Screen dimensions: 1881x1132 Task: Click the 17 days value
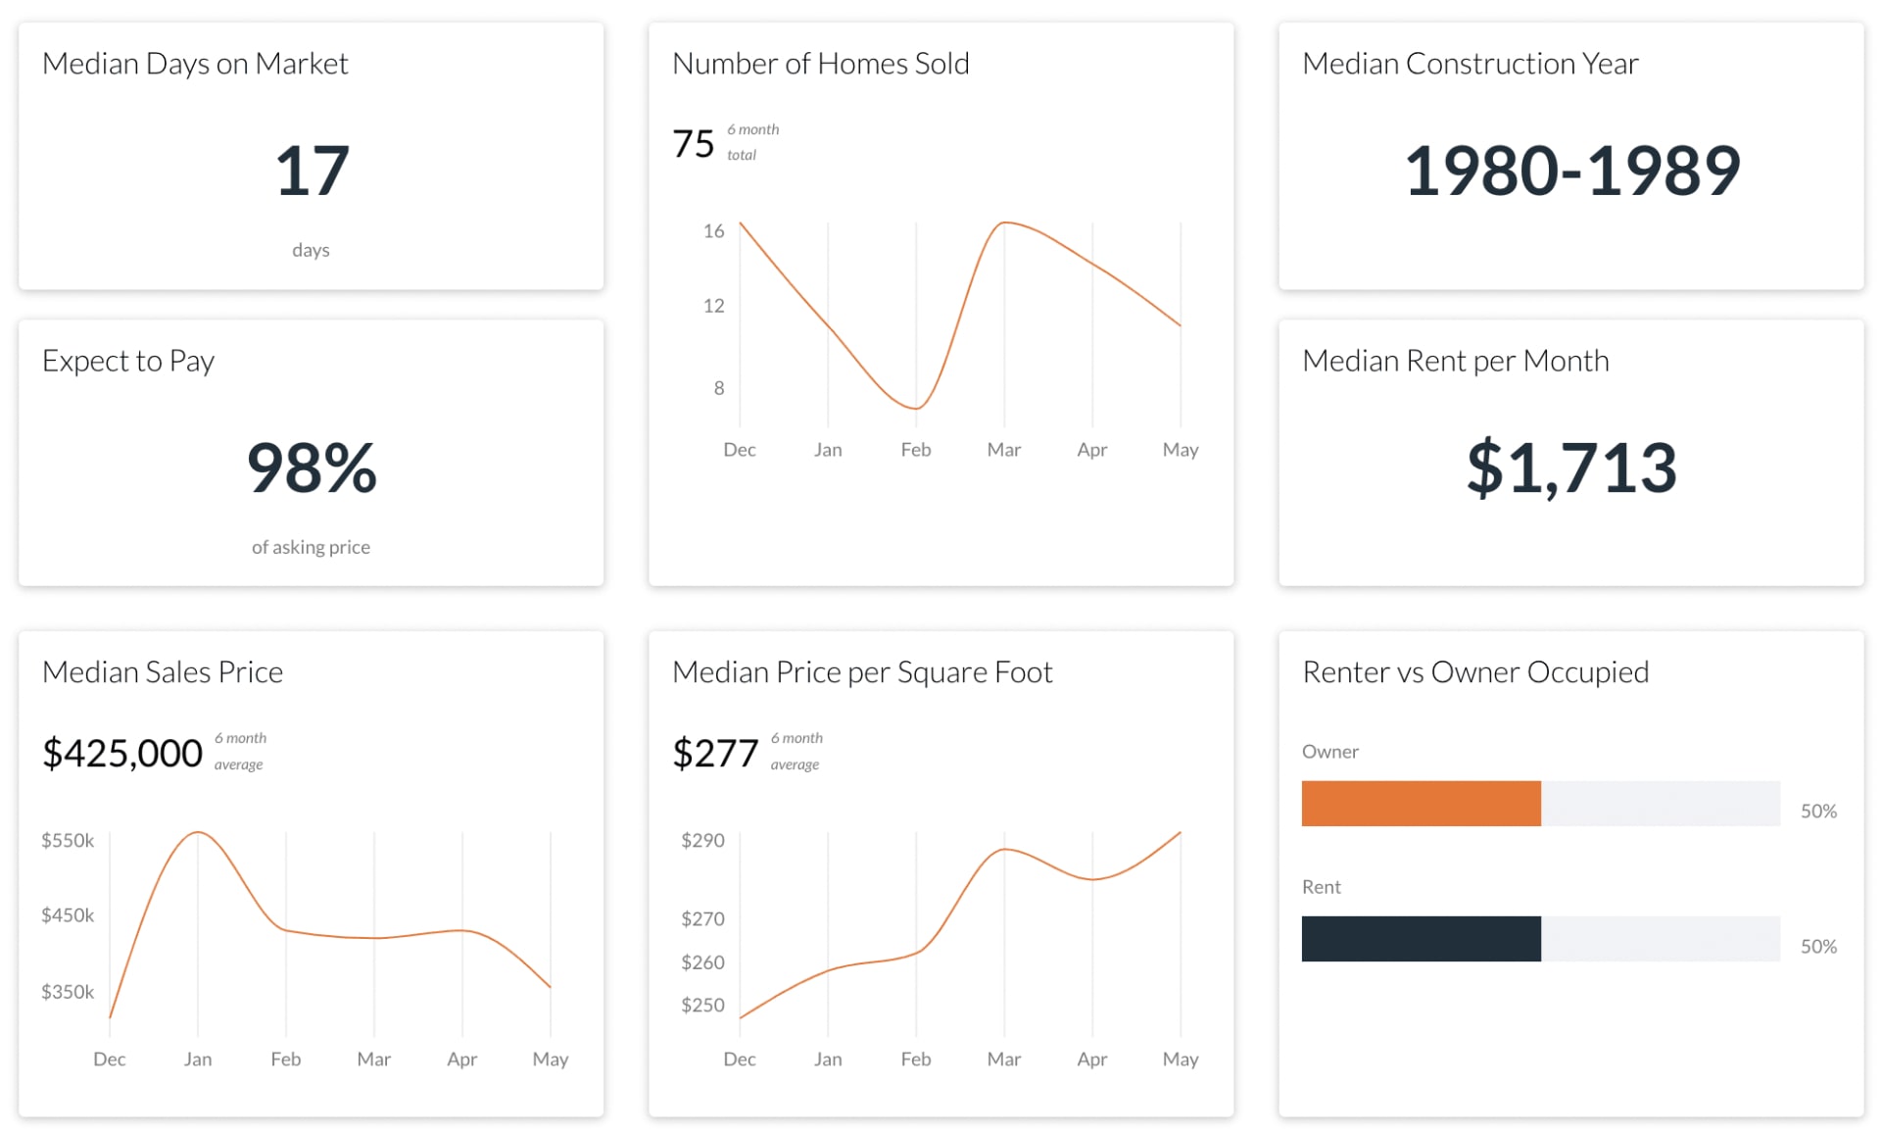(x=312, y=172)
